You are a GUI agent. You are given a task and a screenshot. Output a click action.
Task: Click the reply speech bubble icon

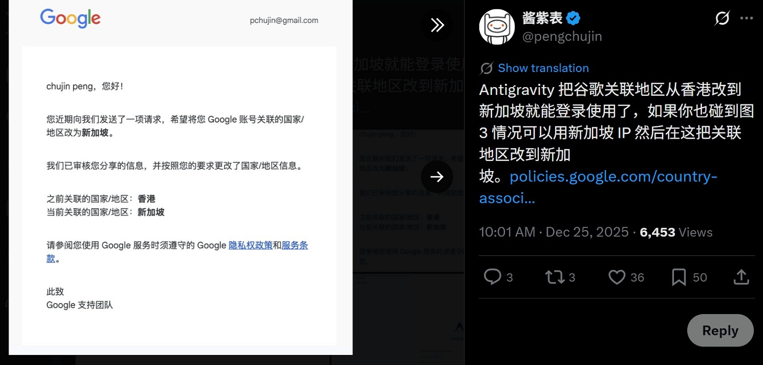493,277
